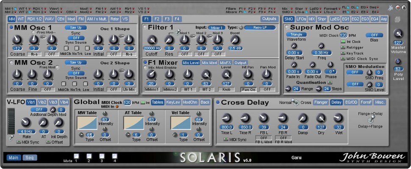The height and width of the screenshot is (169, 411).
Task: Click the lit FL indicator LED
Action: pos(348,8)
